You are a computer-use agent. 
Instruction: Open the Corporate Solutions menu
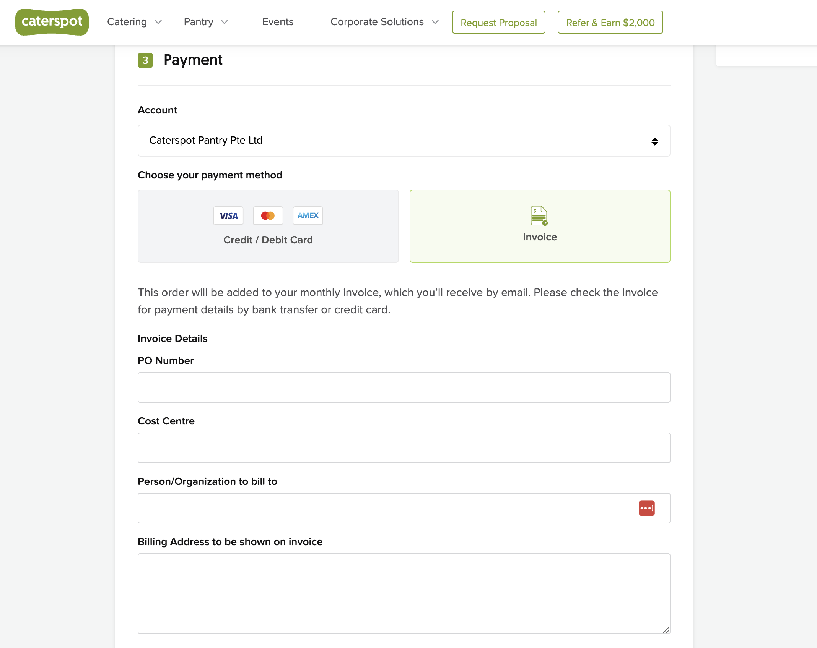coord(377,22)
